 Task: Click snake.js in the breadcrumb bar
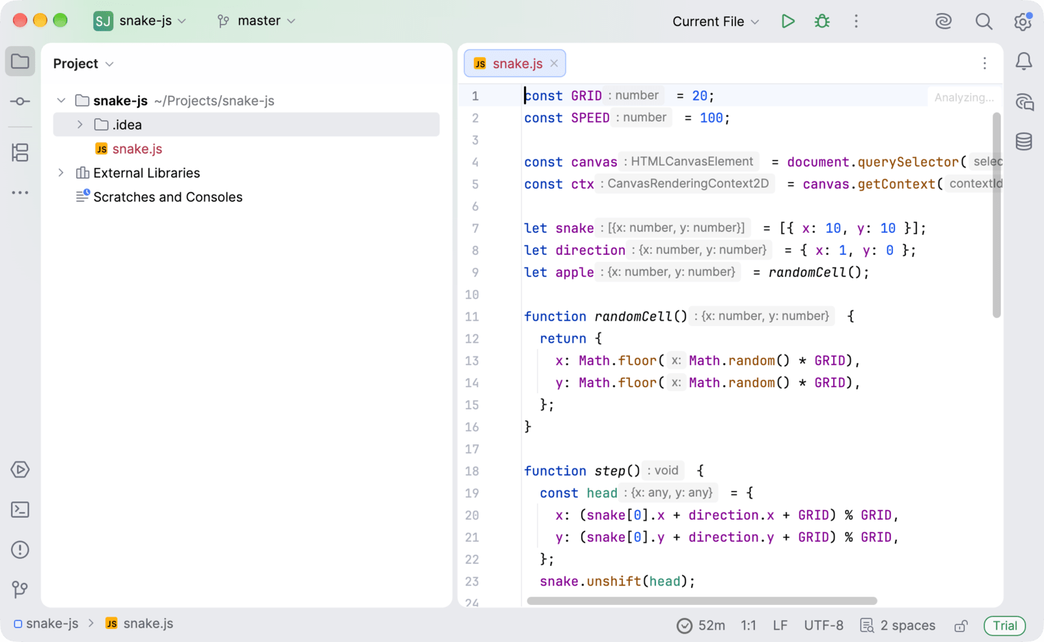pos(139,623)
